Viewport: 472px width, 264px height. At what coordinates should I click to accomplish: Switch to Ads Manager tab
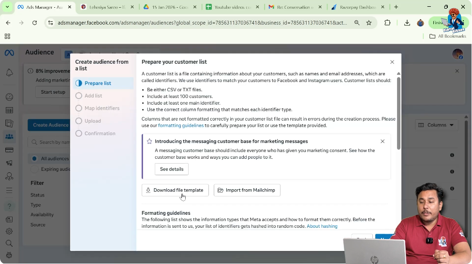(x=44, y=7)
